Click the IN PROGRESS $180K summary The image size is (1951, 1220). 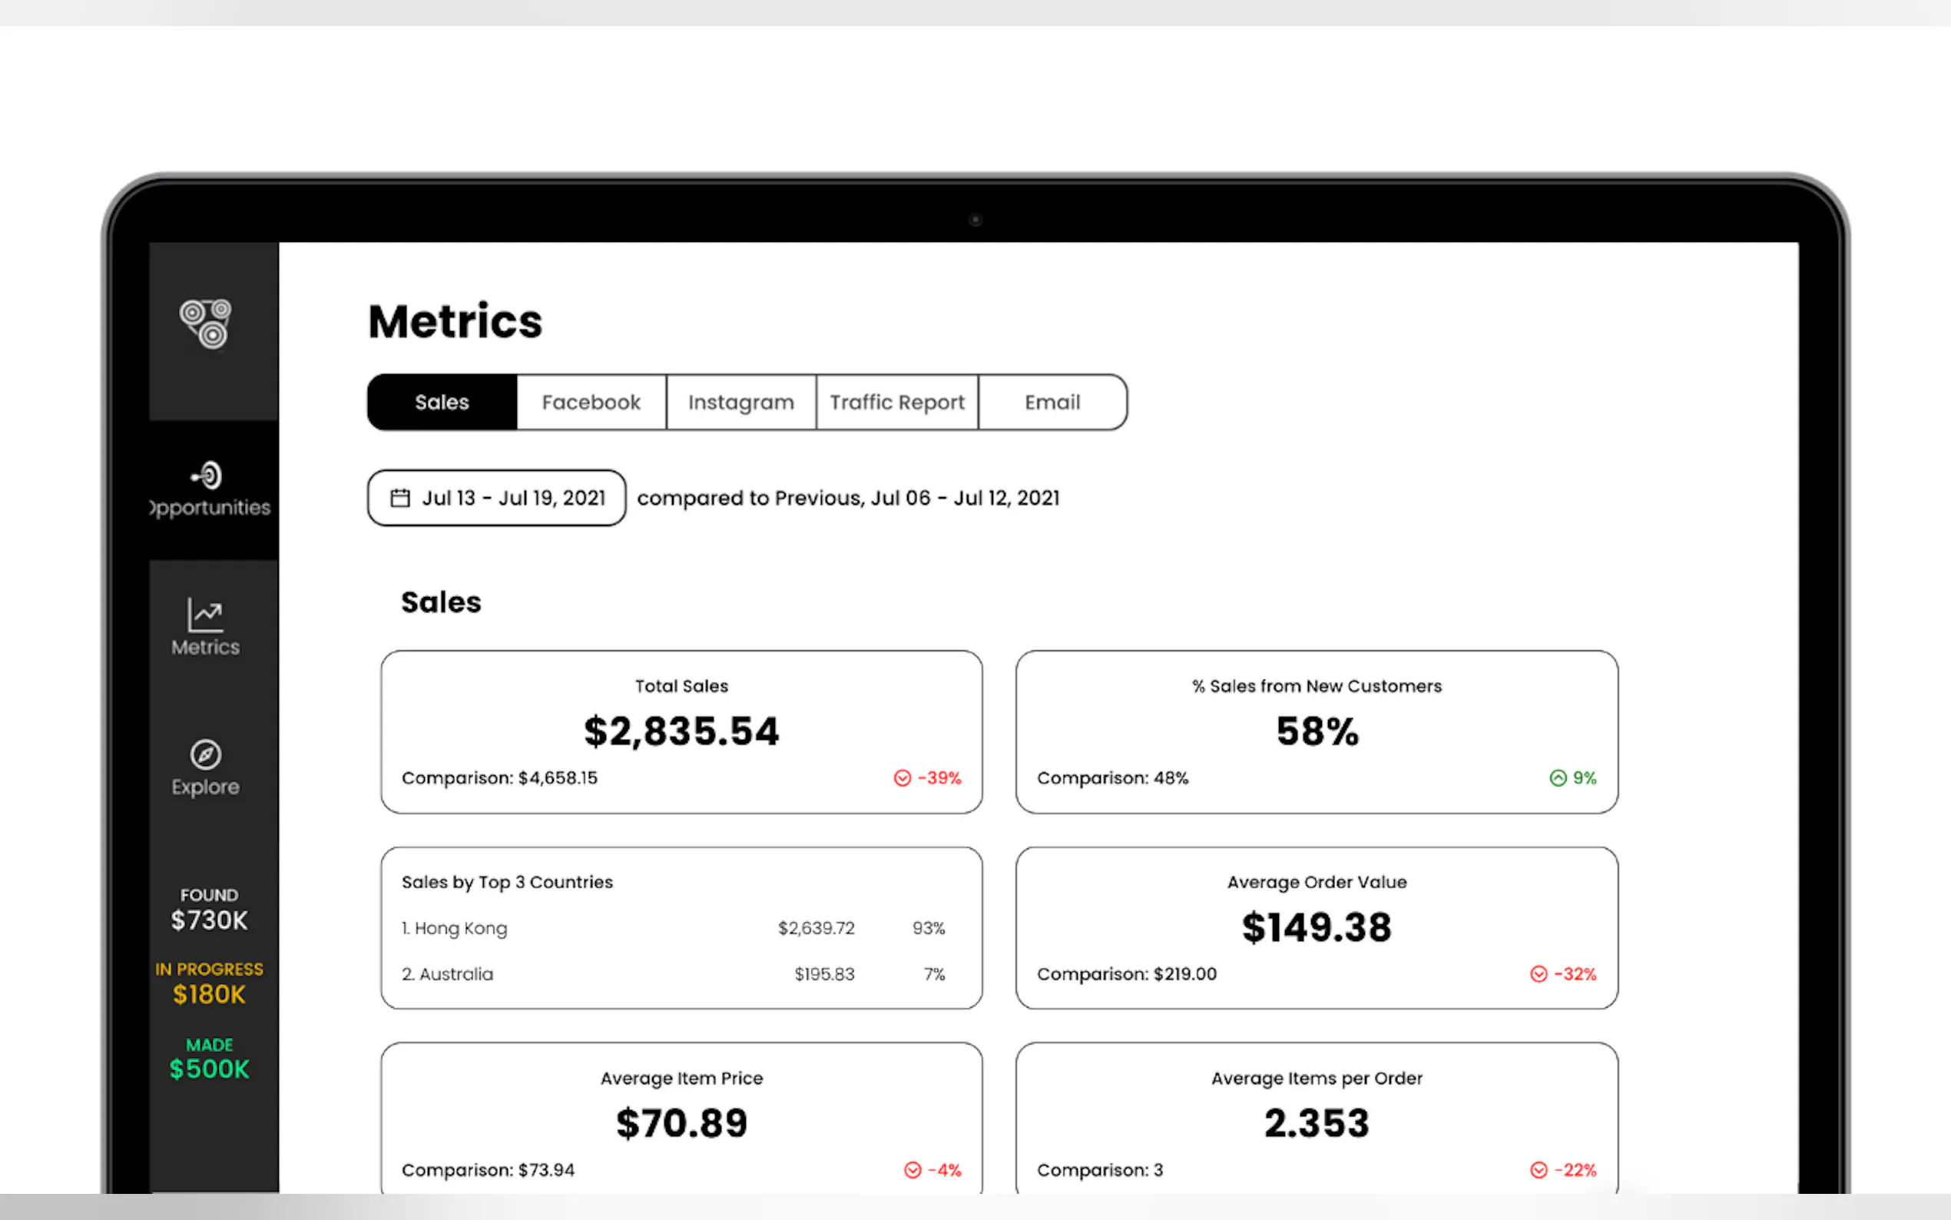coord(209,983)
